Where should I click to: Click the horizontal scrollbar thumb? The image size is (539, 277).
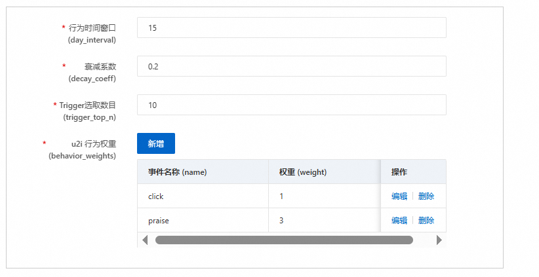point(284,240)
